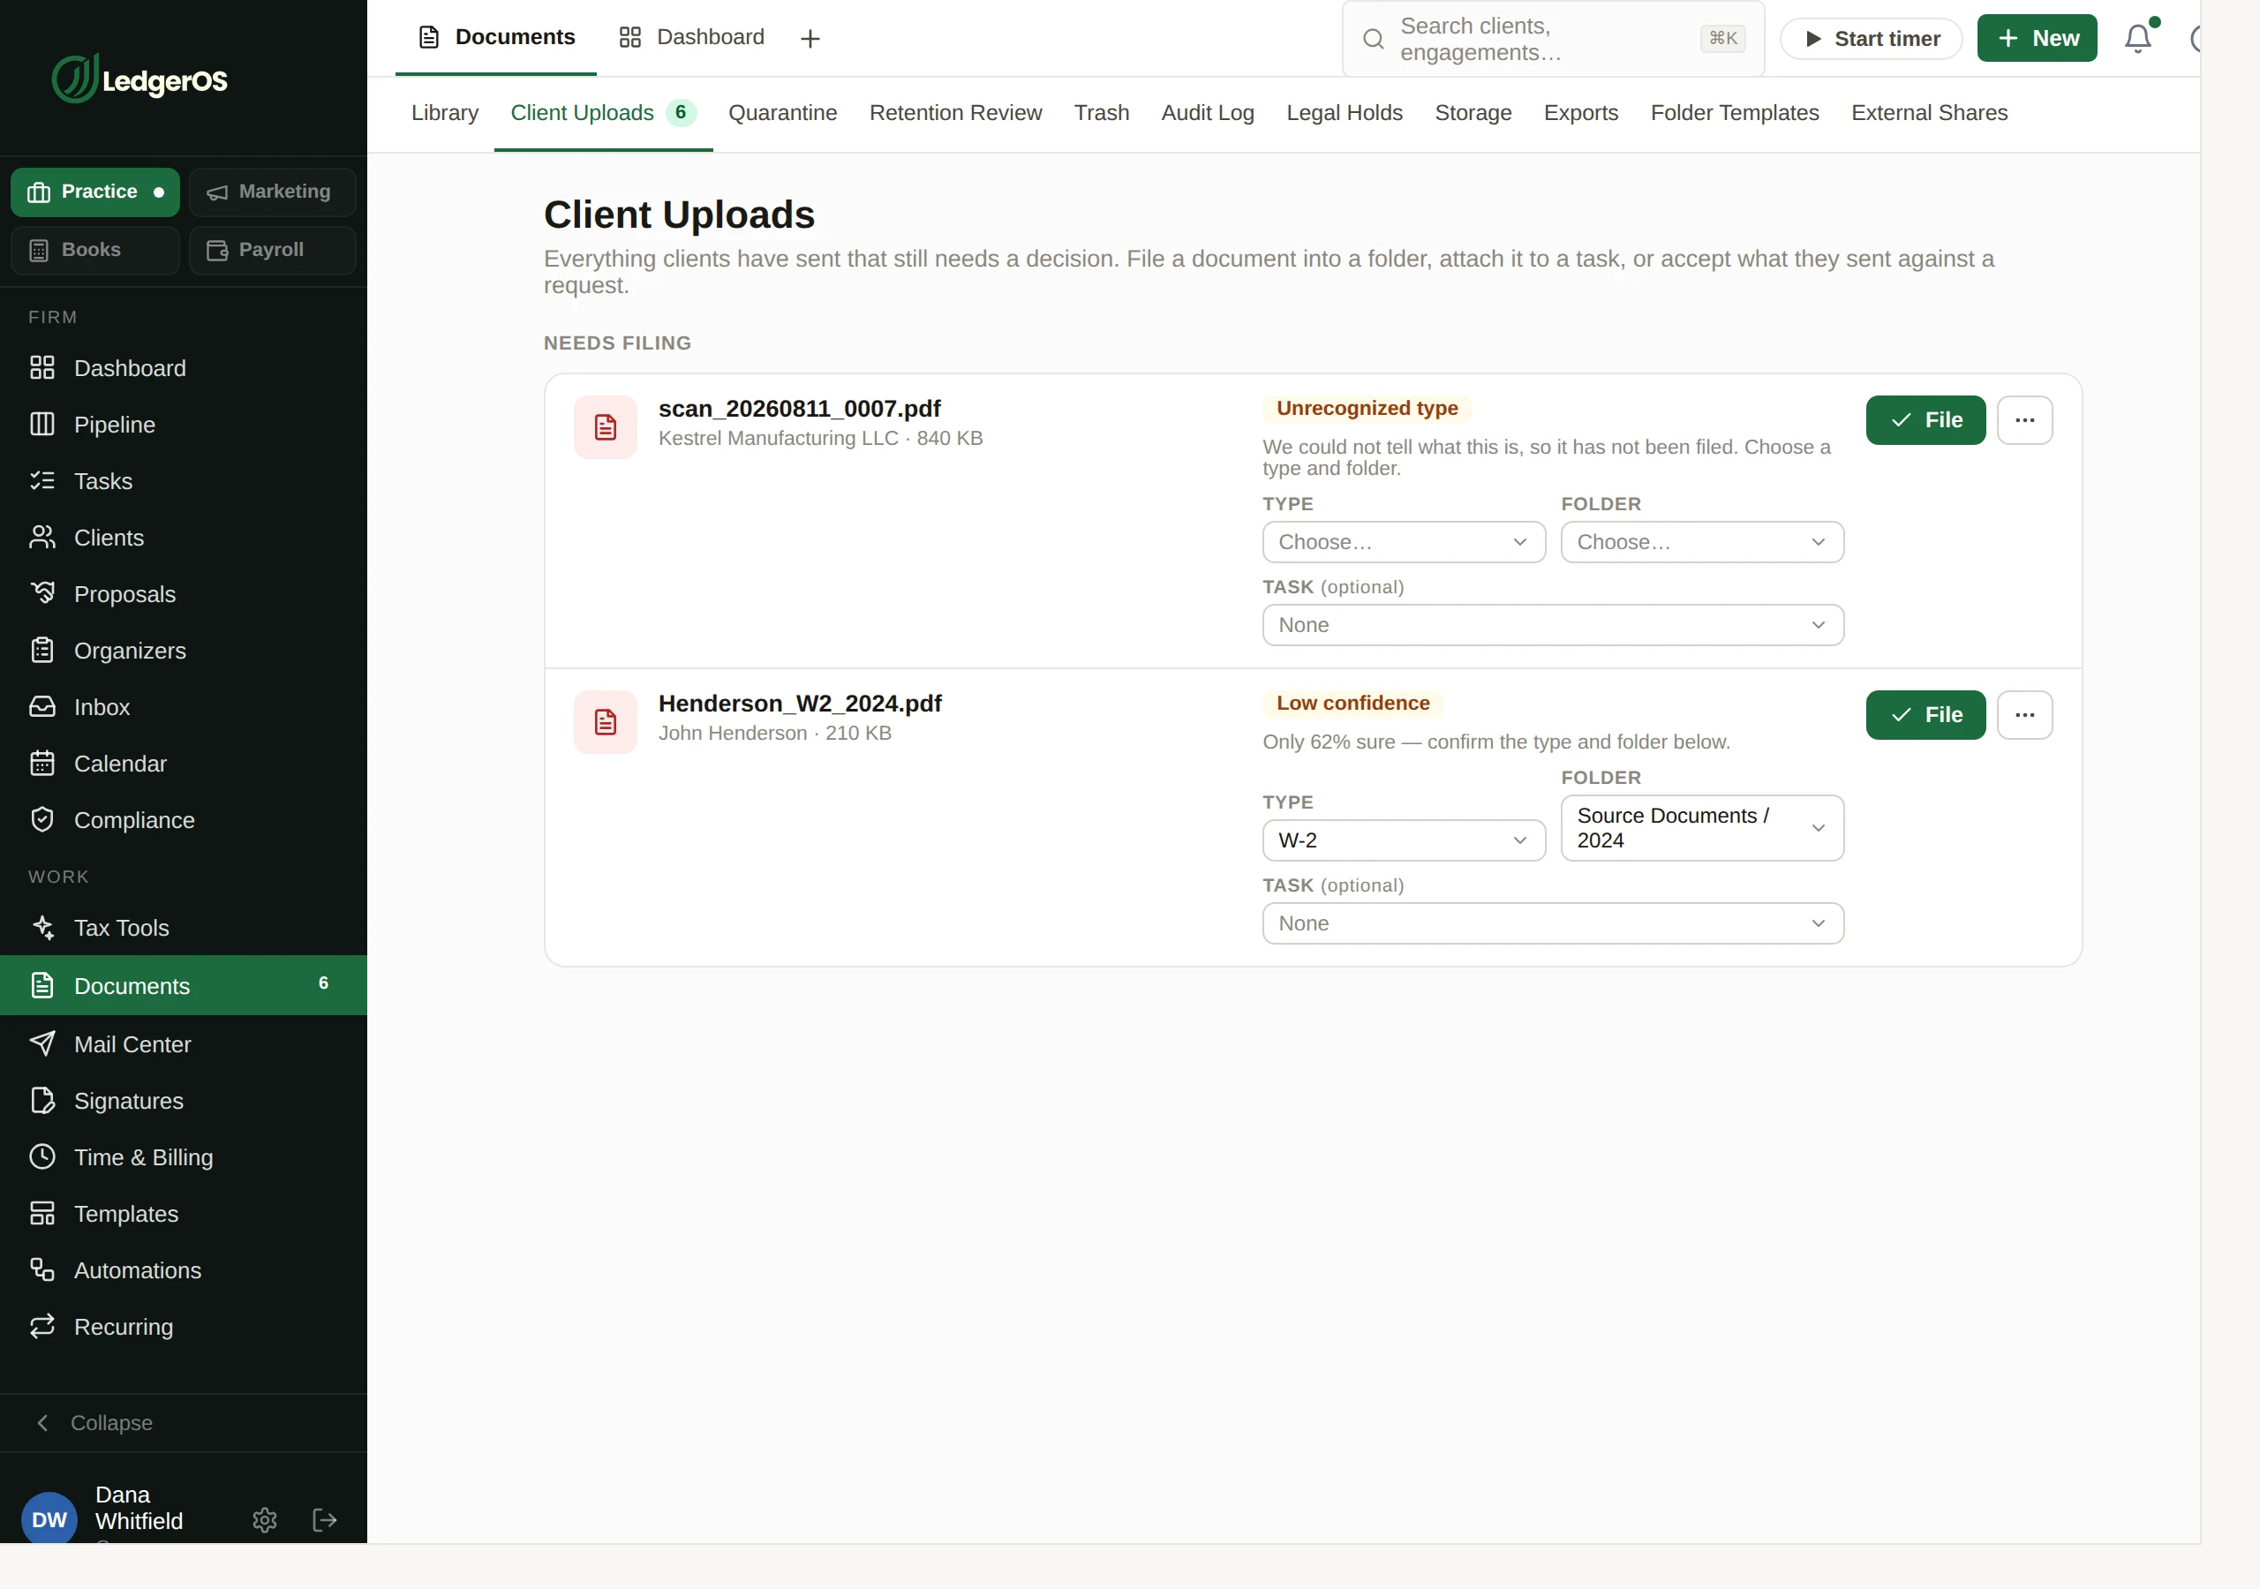Open Inbox in sidebar
The width and height of the screenshot is (2260, 1589).
point(183,707)
